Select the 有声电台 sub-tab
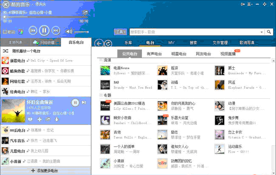The height and width of the screenshot is (175, 276). 154,54
